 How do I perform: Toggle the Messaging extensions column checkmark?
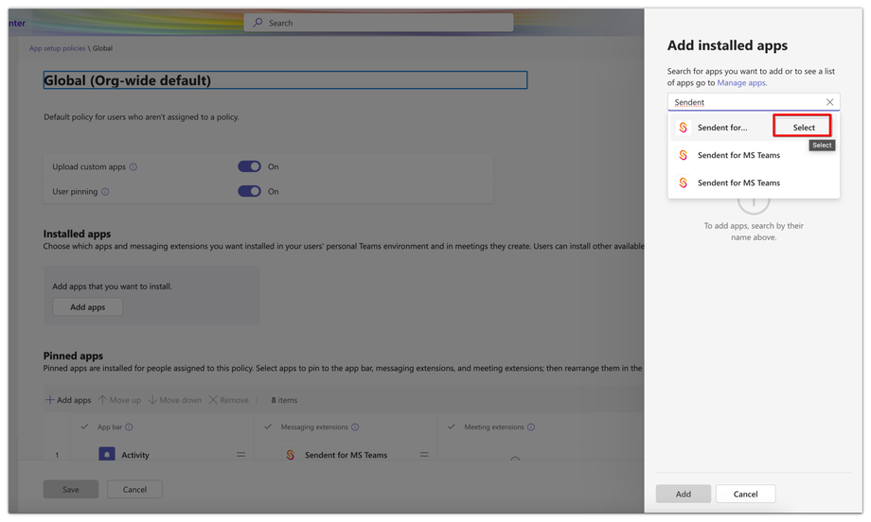[268, 427]
